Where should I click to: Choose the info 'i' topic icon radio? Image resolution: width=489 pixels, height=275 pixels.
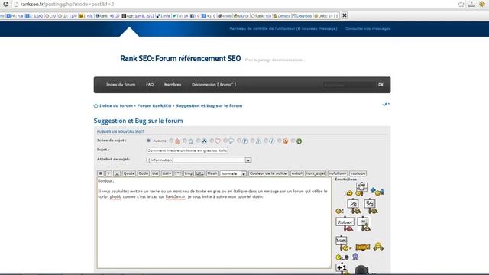point(266,141)
